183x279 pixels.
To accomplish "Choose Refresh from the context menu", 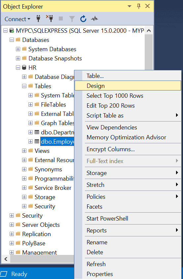I will [x=128, y=264].
